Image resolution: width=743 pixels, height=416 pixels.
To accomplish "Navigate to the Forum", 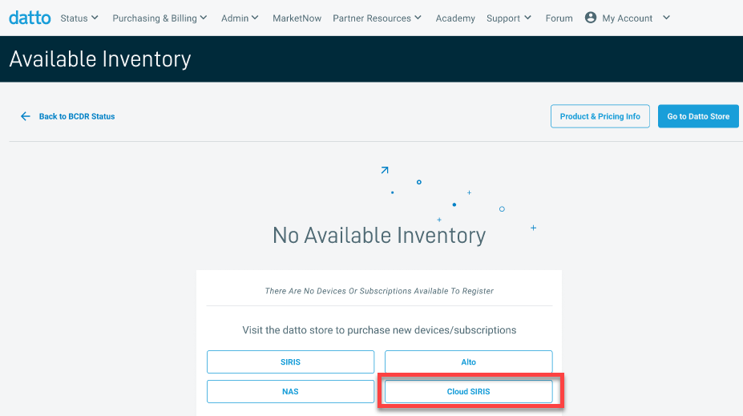I will coord(559,18).
